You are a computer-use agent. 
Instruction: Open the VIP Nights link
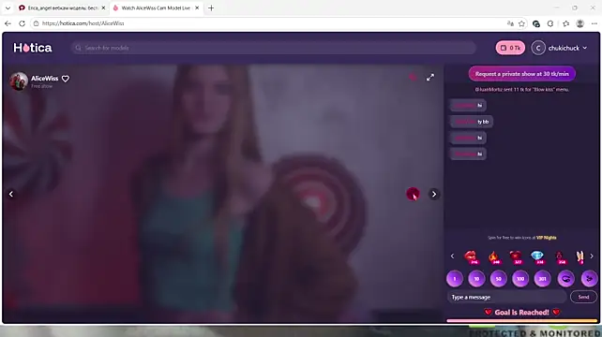pos(546,238)
